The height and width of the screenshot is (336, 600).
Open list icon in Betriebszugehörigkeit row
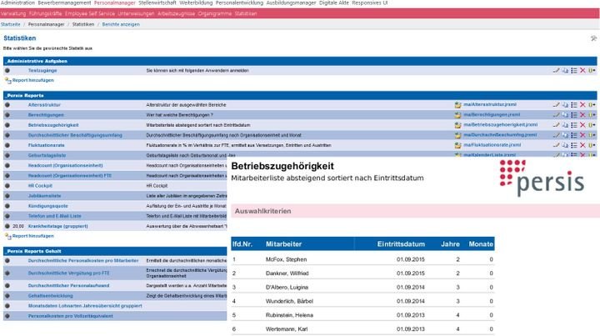(x=574, y=125)
